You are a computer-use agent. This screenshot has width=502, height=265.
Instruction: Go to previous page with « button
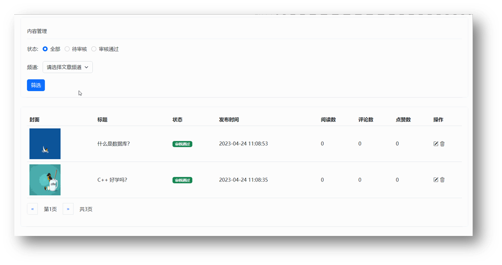point(32,209)
